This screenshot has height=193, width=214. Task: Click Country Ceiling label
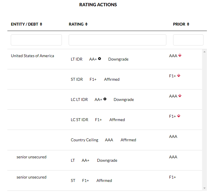tap(85, 140)
